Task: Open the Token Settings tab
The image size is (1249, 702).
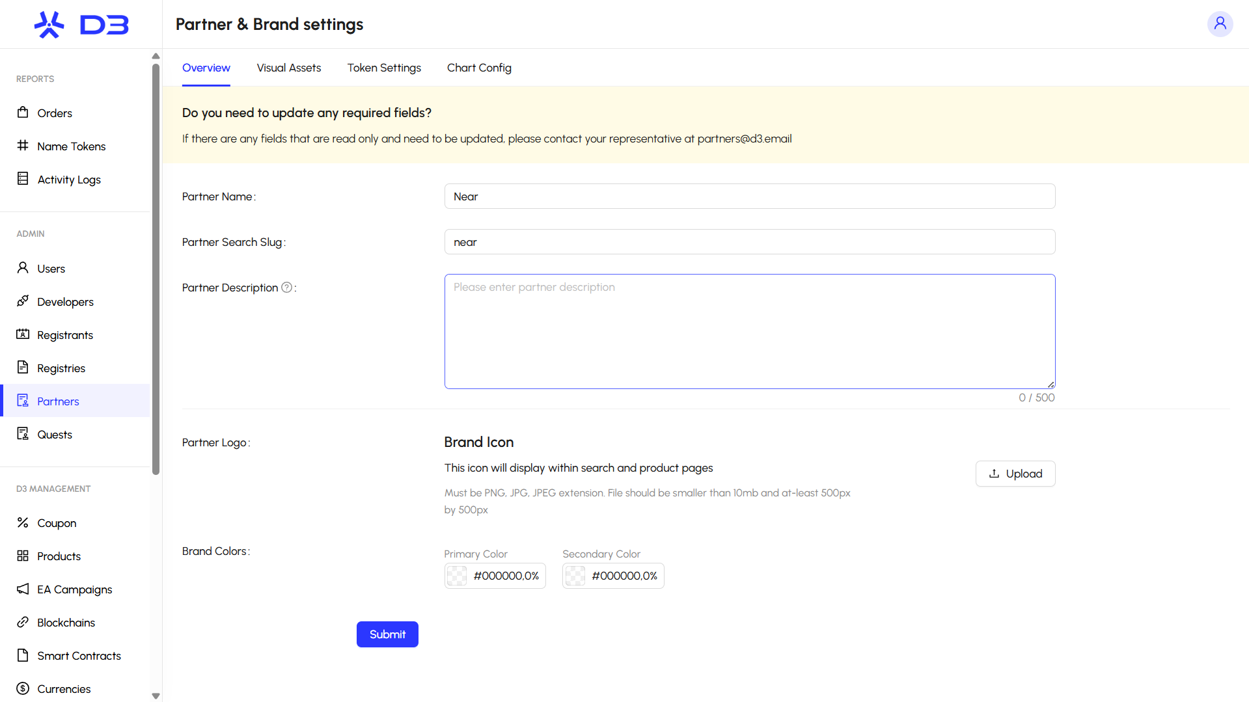Action: pos(384,68)
